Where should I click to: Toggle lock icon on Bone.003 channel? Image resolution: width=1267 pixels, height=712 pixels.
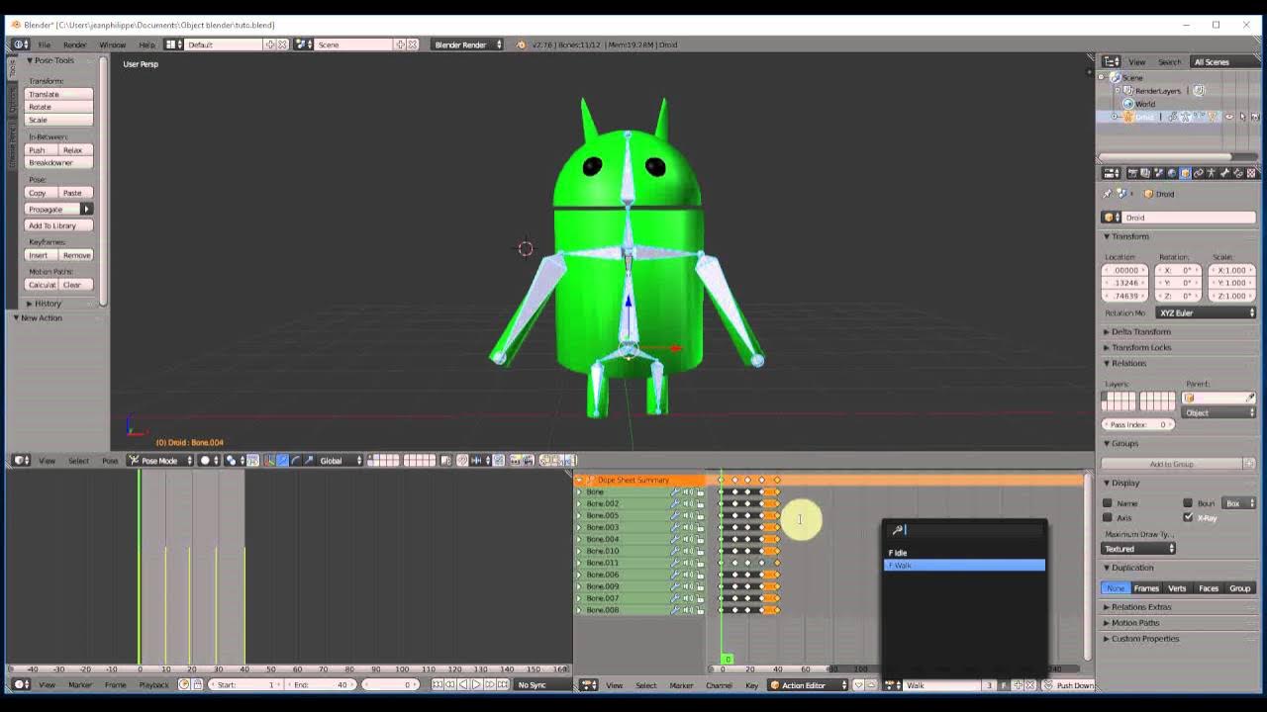click(700, 527)
